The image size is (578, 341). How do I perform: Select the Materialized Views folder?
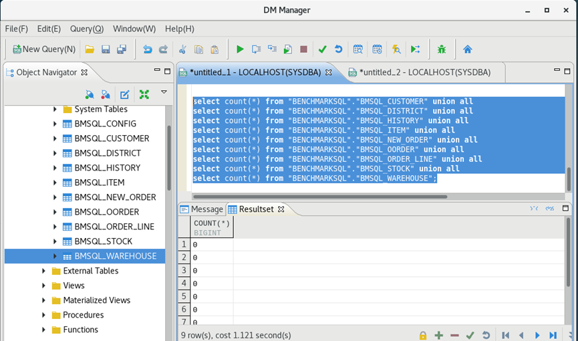pyautogui.click(x=97, y=300)
